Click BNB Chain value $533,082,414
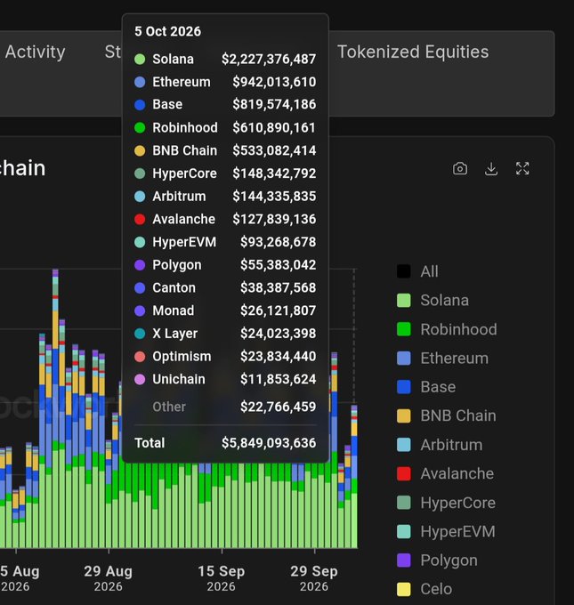This screenshot has height=605, width=574. click(274, 150)
